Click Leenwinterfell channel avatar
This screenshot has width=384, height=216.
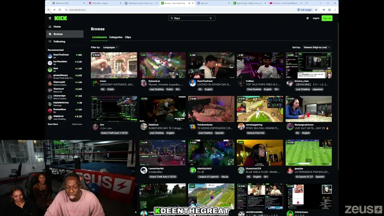(144, 171)
